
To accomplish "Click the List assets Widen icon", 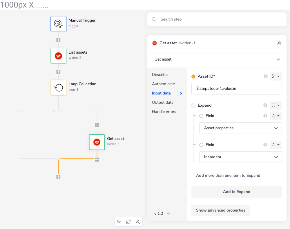I will pyautogui.click(x=58, y=56).
